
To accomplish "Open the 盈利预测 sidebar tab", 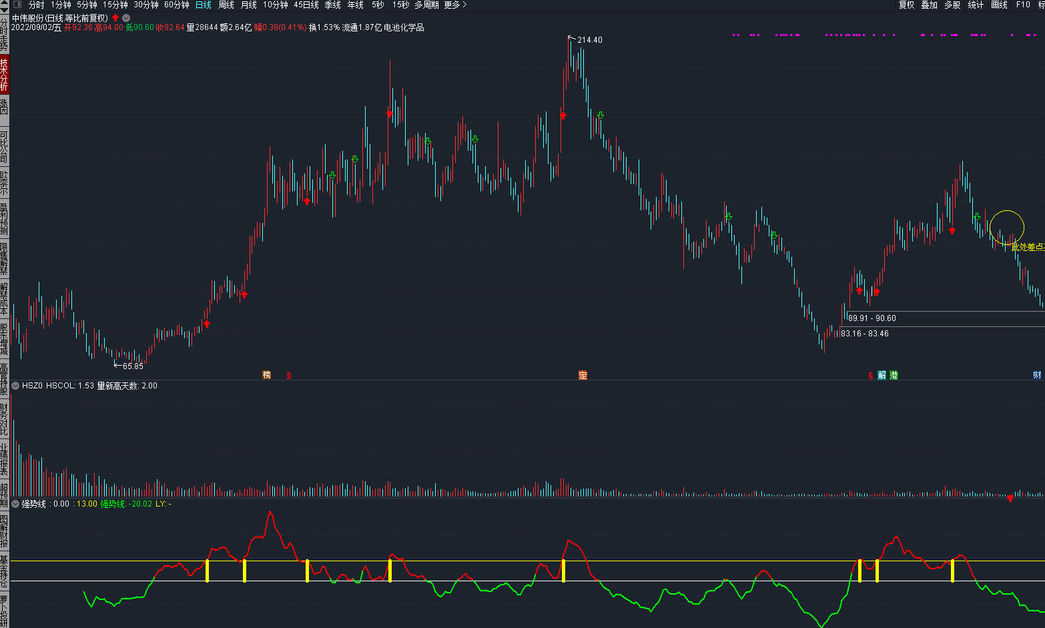I will (x=4, y=220).
